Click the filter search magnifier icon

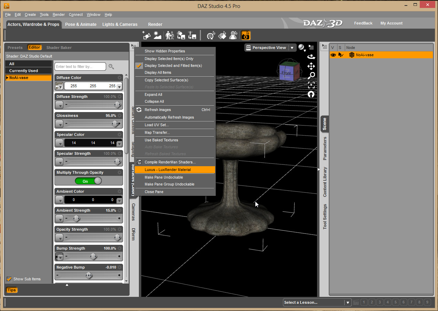click(x=111, y=67)
